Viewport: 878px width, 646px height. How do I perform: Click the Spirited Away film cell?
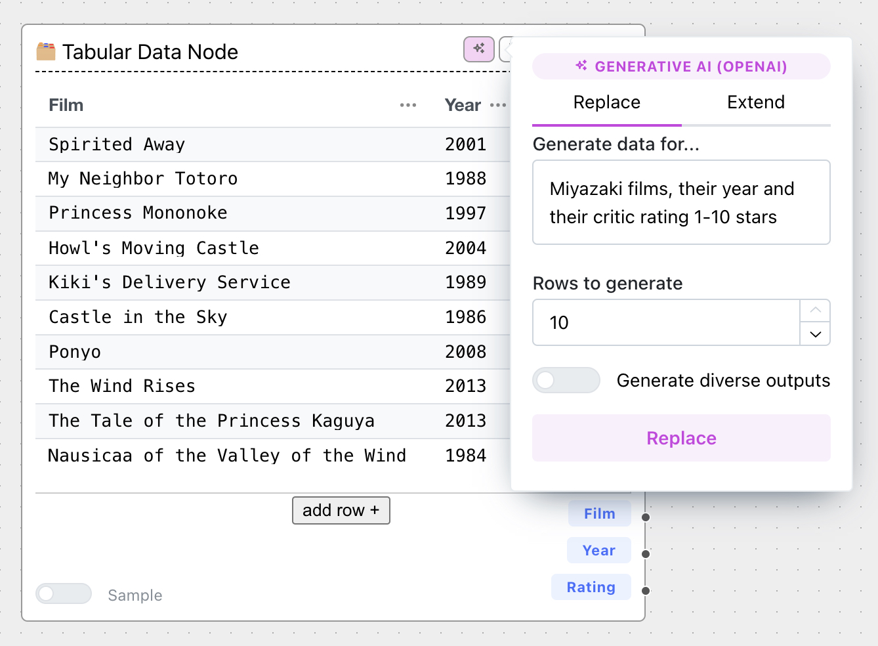117,144
